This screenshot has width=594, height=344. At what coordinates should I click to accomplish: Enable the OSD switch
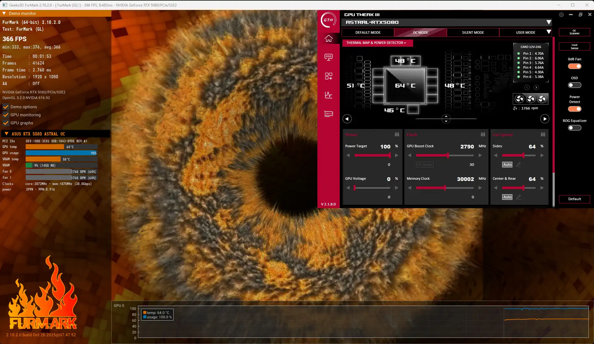coord(575,85)
